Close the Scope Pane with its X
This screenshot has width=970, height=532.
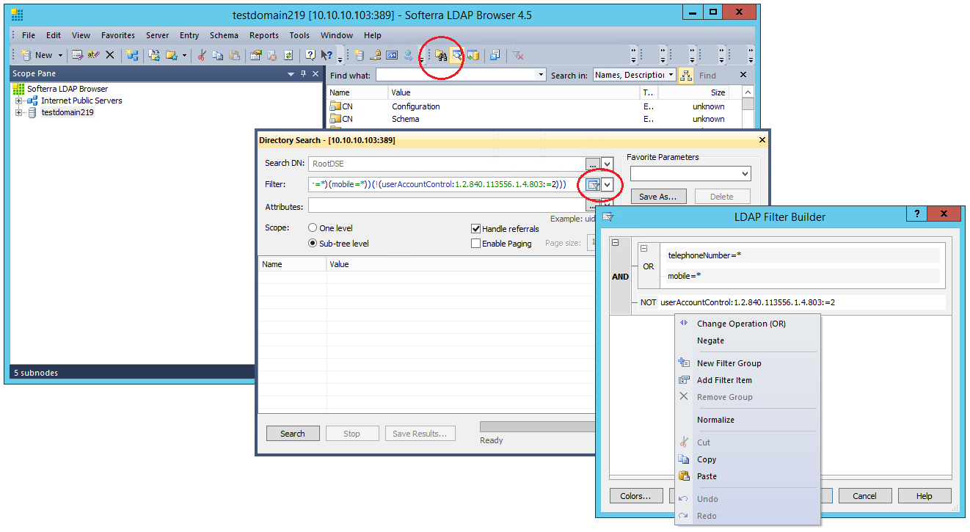(x=316, y=74)
